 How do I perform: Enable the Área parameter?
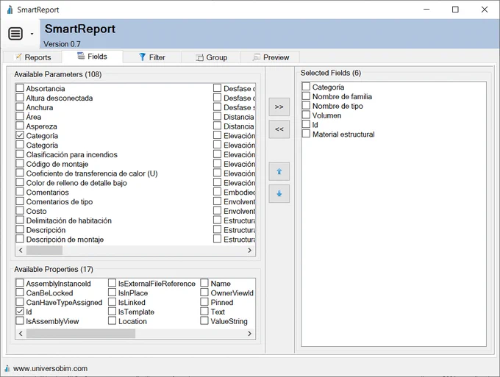tap(20, 116)
